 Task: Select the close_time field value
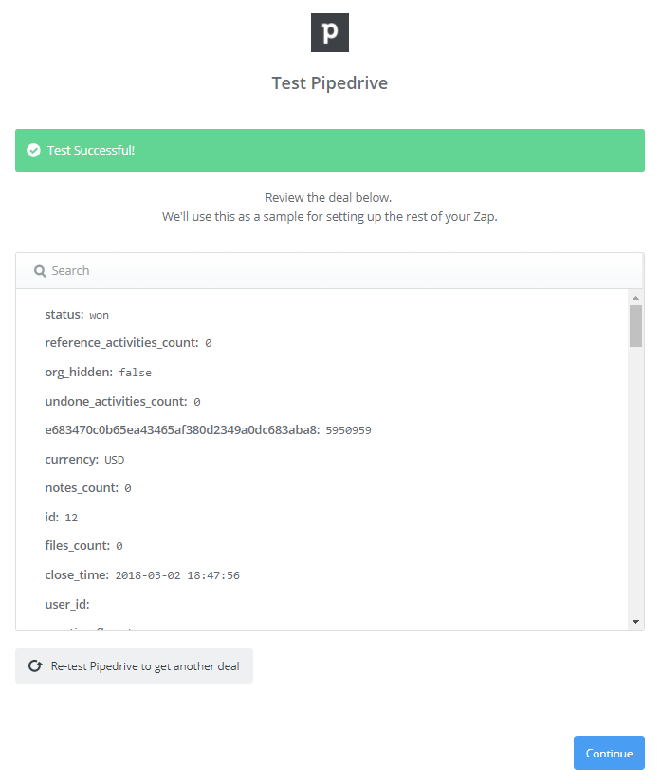click(x=177, y=575)
